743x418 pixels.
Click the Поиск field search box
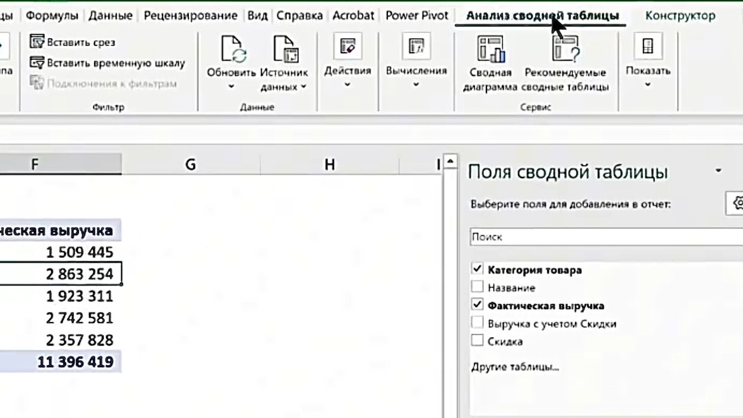click(x=606, y=236)
